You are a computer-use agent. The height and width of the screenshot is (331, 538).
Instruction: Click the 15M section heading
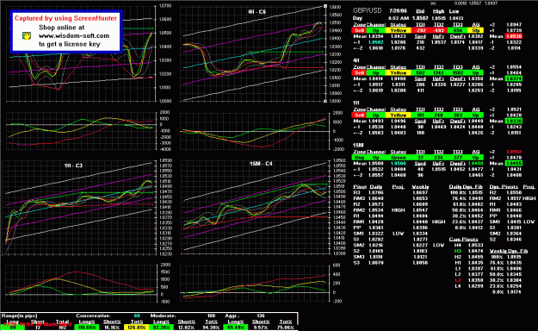coord(358,146)
